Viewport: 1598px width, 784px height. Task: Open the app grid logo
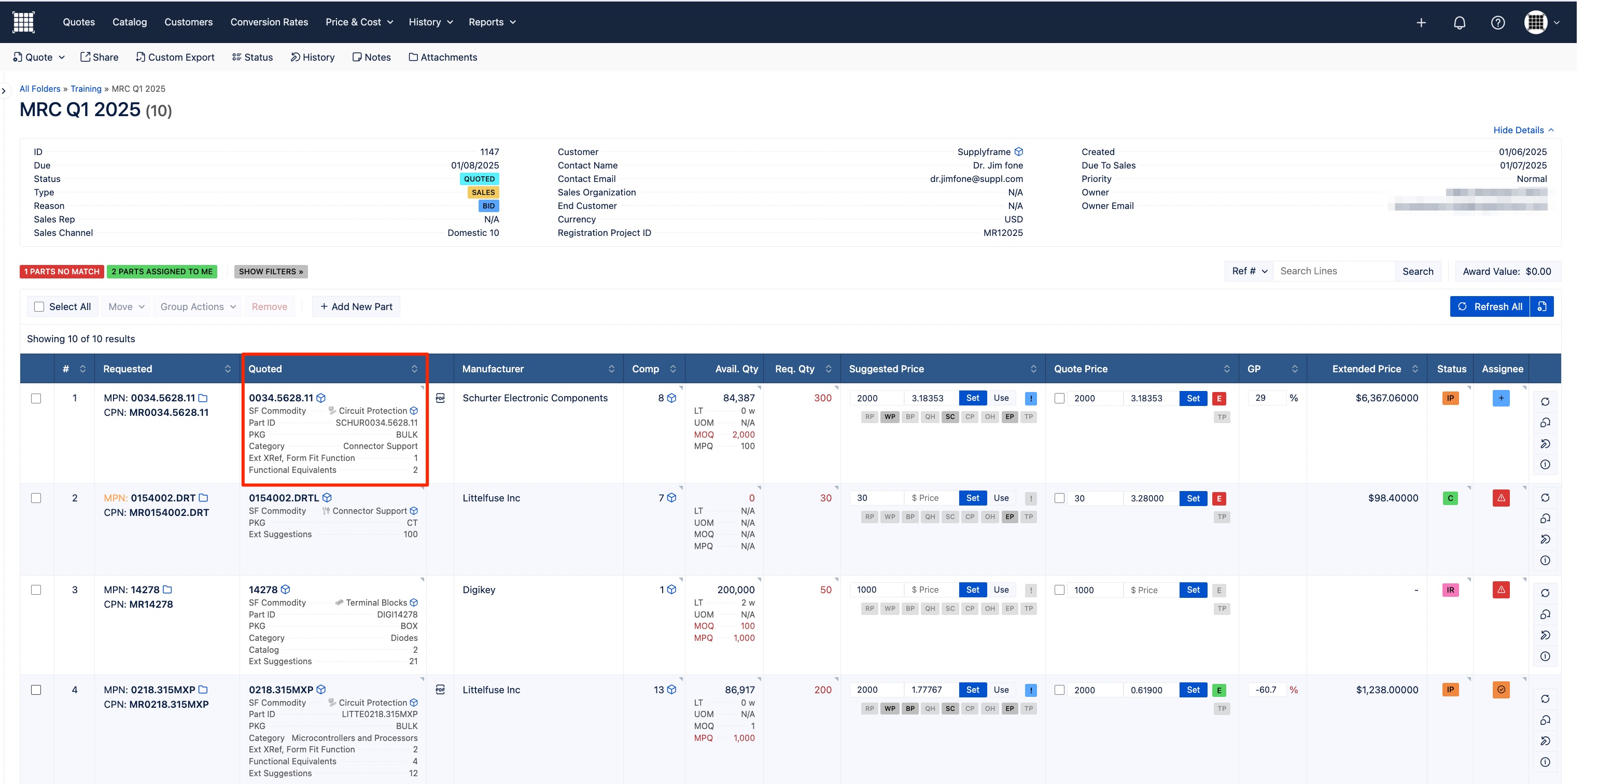[23, 22]
